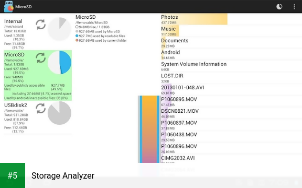This screenshot has height=188, width=302.
Task: Click the 927.69MB used by MicroSD legend
Action: [98, 31]
